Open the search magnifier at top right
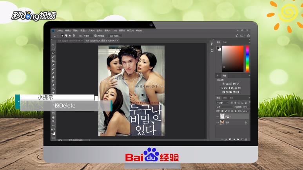This screenshot has height=170, width=303. [x=237, y=36]
